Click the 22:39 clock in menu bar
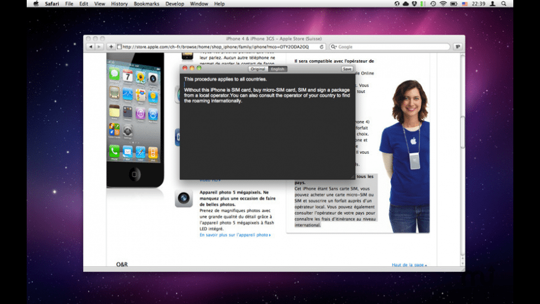The height and width of the screenshot is (304, 540). (x=479, y=4)
